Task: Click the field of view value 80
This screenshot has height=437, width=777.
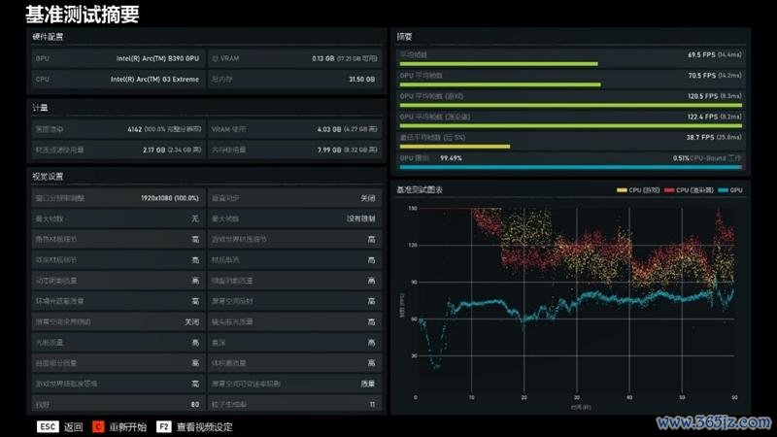Action: 195,404
